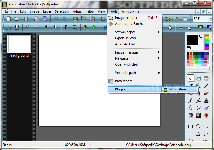The width and height of the screenshot is (214, 150).
Task: Increase contrast with half-circle plus icon
Action: (x=56, y=27)
